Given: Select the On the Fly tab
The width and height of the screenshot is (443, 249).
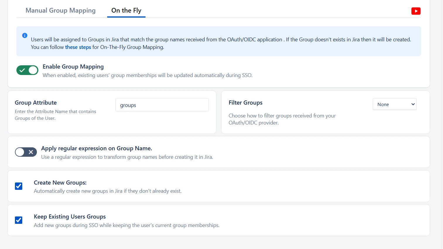Looking at the screenshot, I should tap(126, 10).
